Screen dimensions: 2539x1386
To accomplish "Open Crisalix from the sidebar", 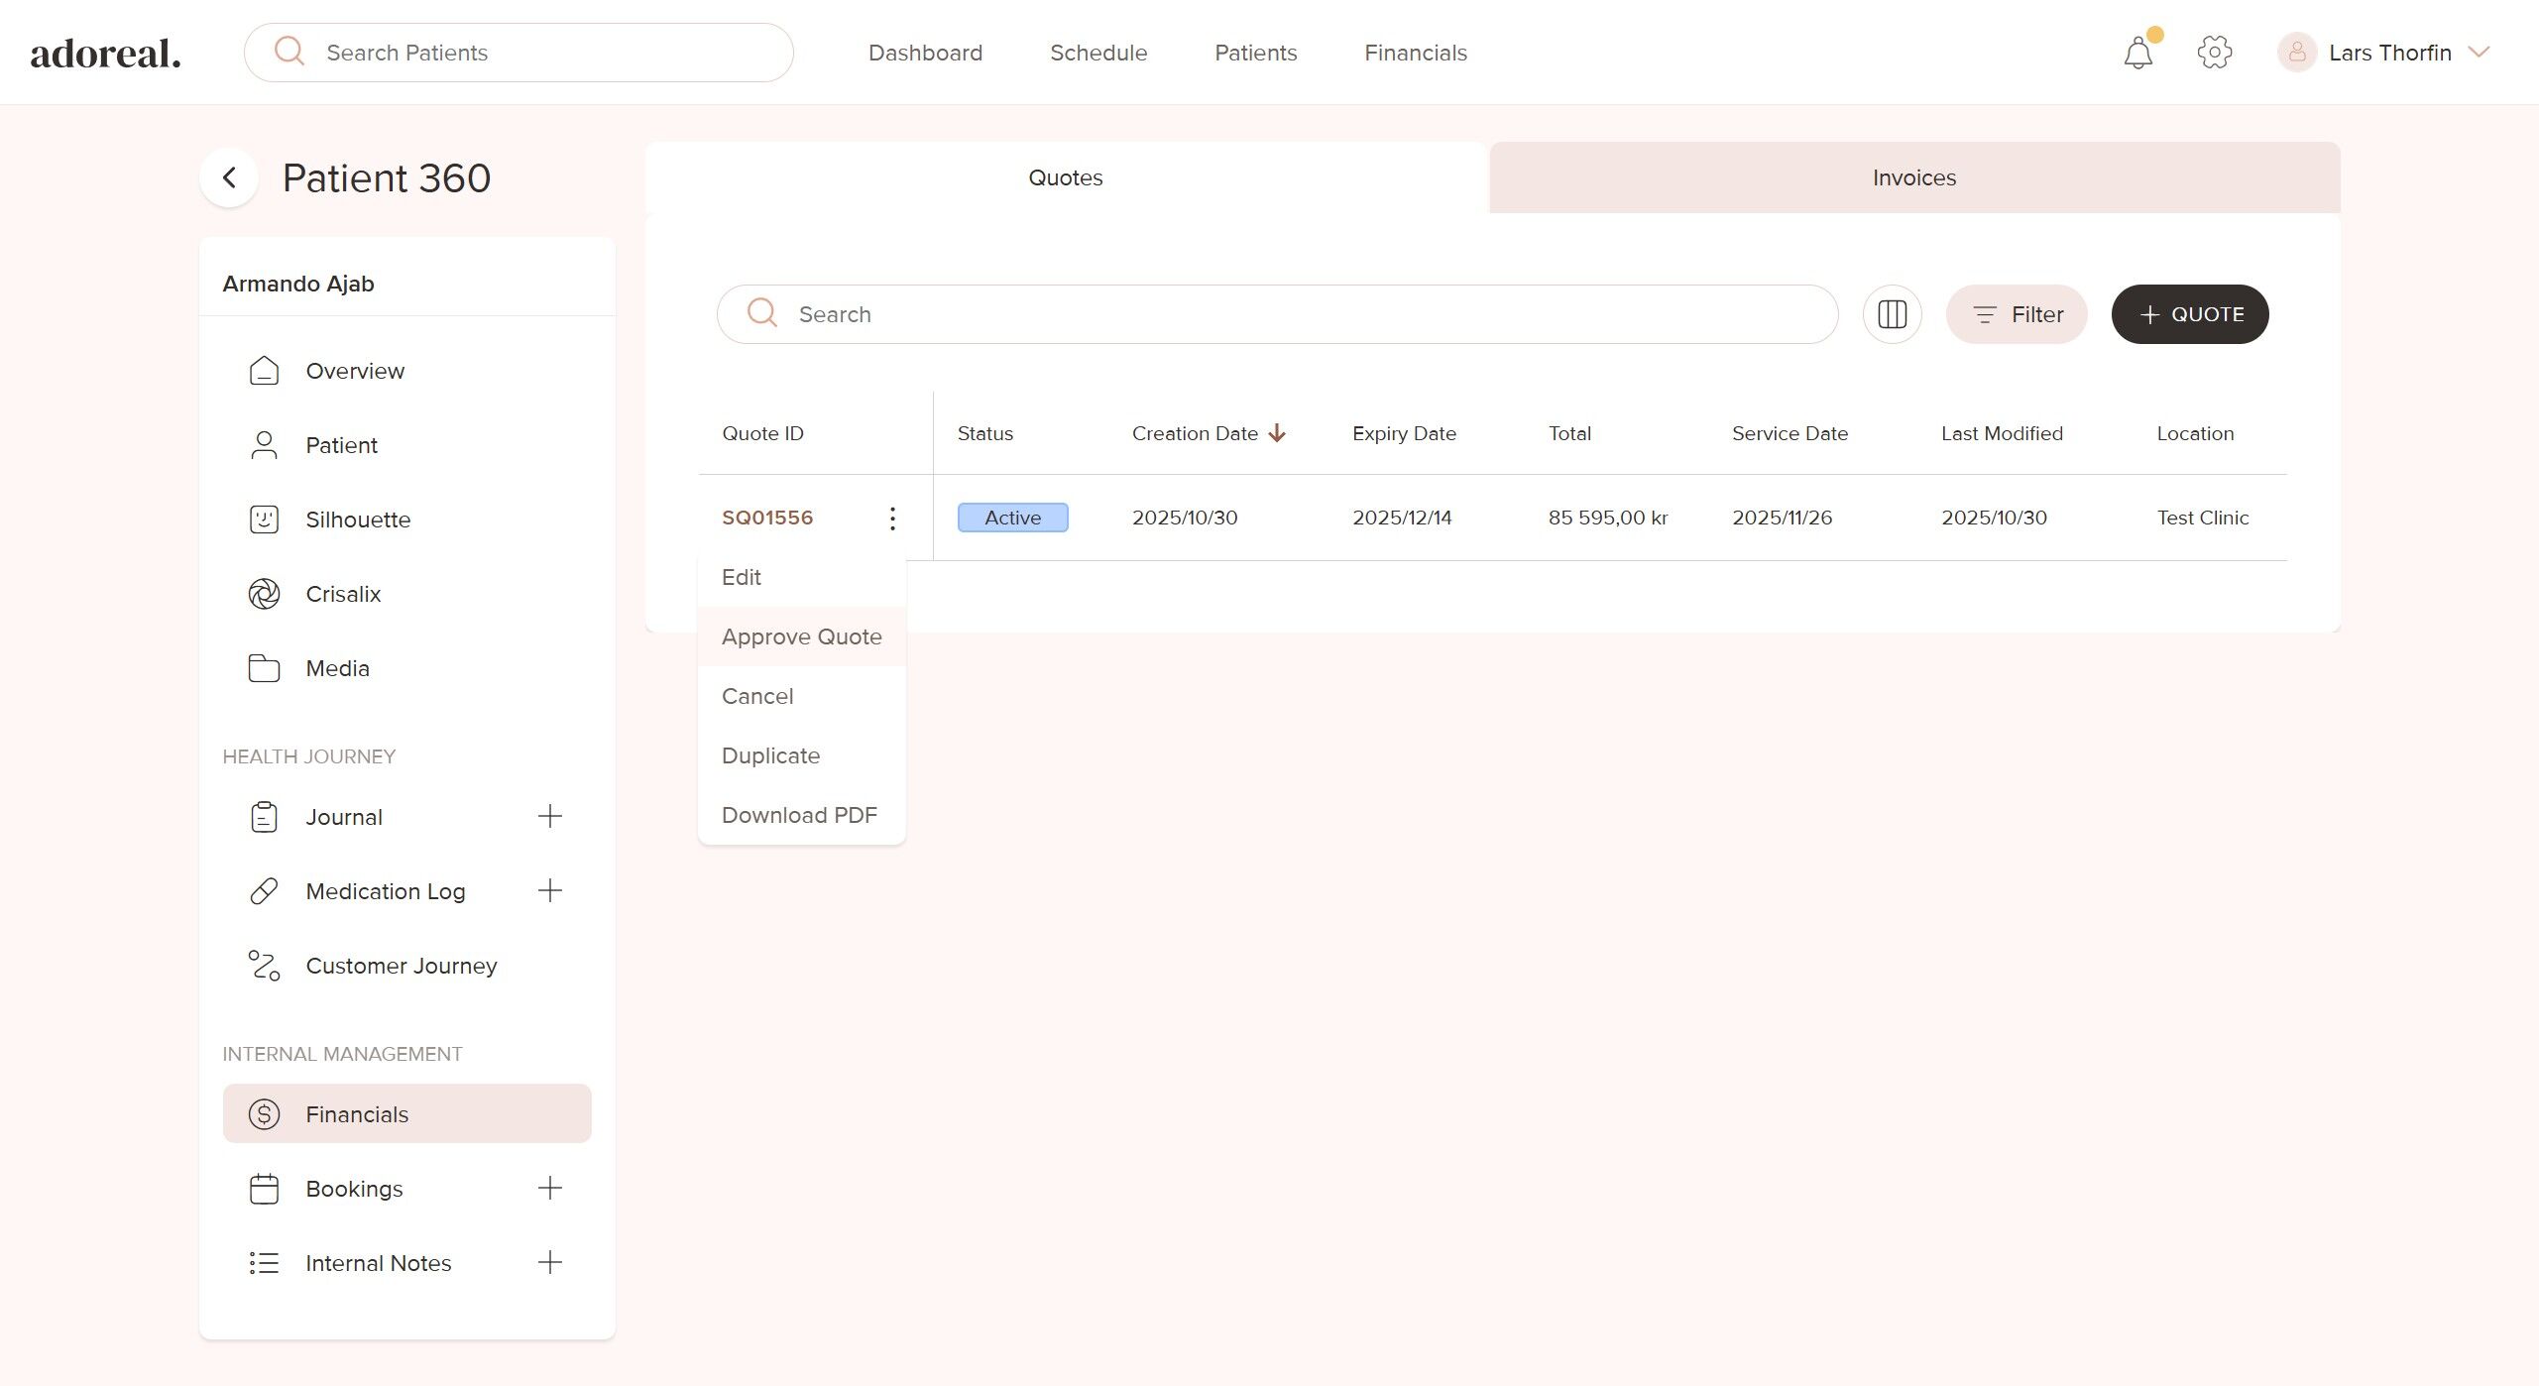I will point(343,594).
